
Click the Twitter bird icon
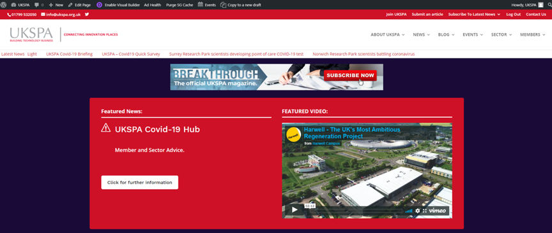pyautogui.click(x=87, y=15)
